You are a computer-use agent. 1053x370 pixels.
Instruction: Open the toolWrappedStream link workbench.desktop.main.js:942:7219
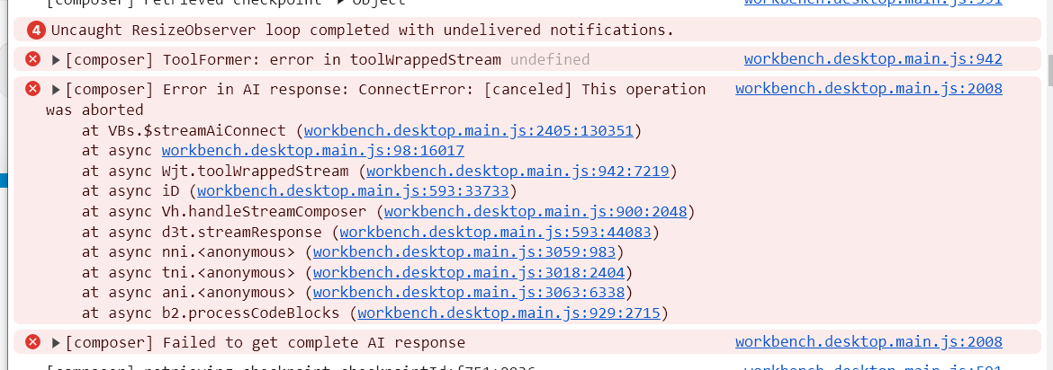click(517, 171)
